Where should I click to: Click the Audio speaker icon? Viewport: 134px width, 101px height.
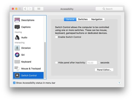(x=17, y=38)
